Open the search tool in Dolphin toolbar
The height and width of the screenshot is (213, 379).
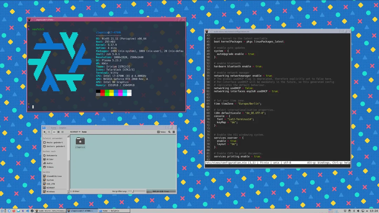tap(169, 131)
